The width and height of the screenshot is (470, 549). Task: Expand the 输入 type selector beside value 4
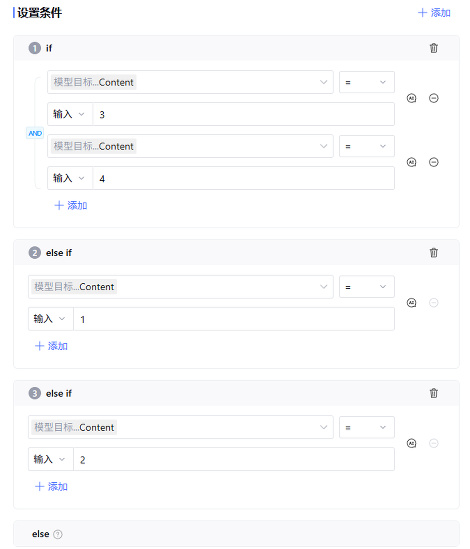tap(70, 178)
